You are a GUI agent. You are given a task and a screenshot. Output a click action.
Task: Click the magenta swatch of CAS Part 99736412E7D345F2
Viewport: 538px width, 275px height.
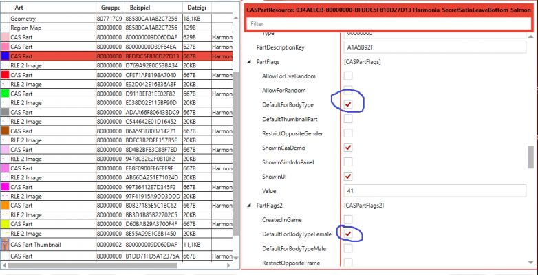5,187
